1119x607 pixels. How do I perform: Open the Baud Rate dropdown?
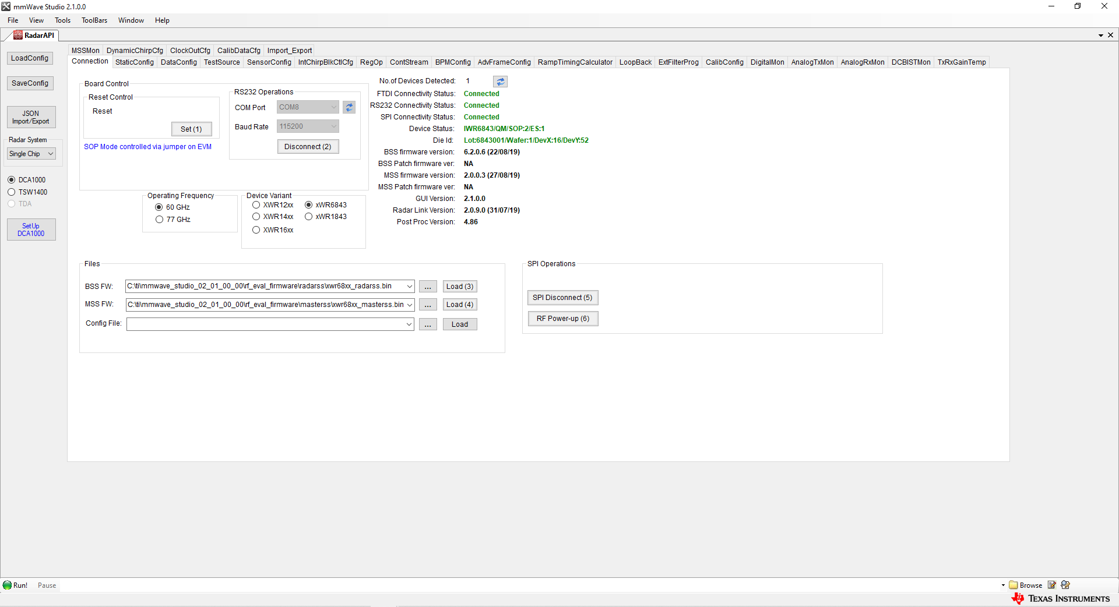point(308,126)
